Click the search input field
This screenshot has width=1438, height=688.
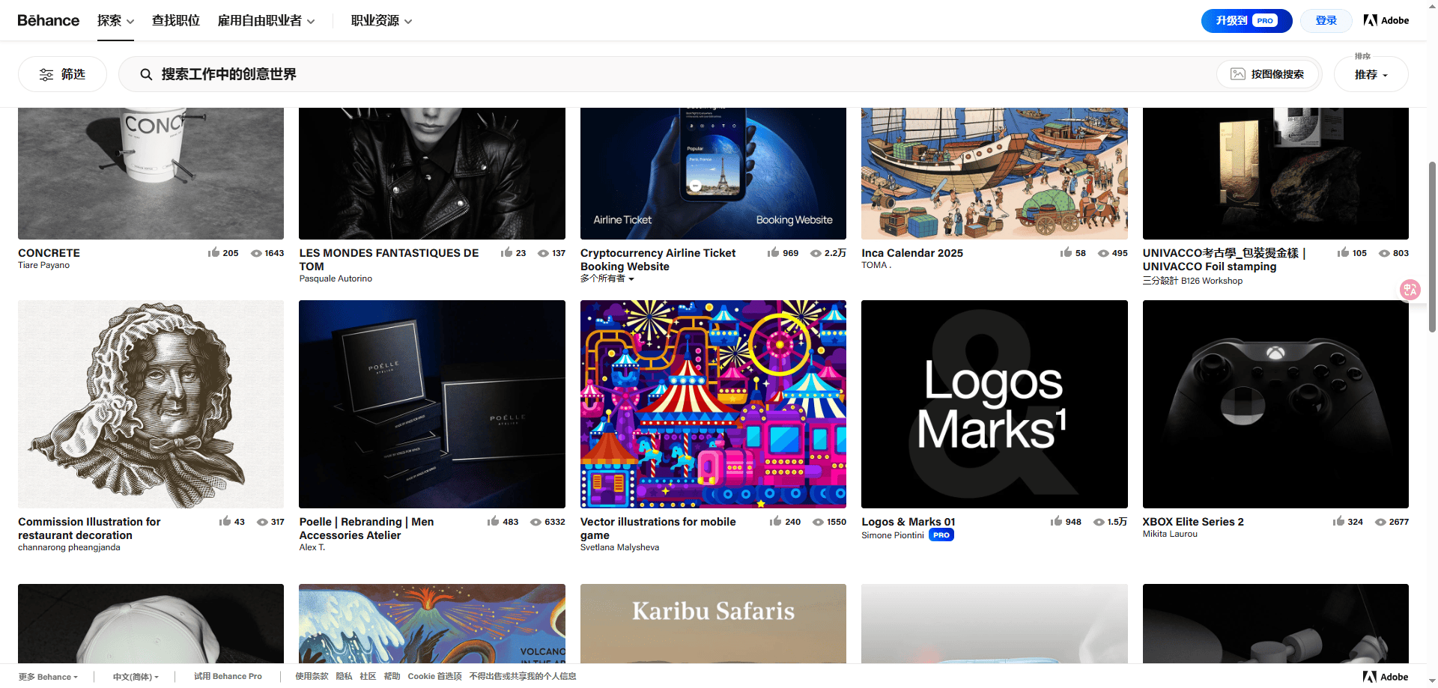(x=674, y=74)
